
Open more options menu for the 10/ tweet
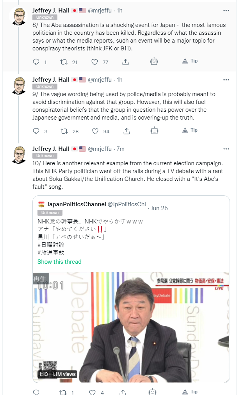click(226, 149)
